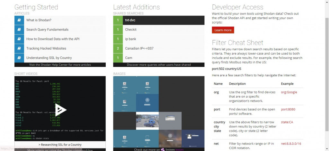Click the org filter name cell

click(x=216, y=92)
